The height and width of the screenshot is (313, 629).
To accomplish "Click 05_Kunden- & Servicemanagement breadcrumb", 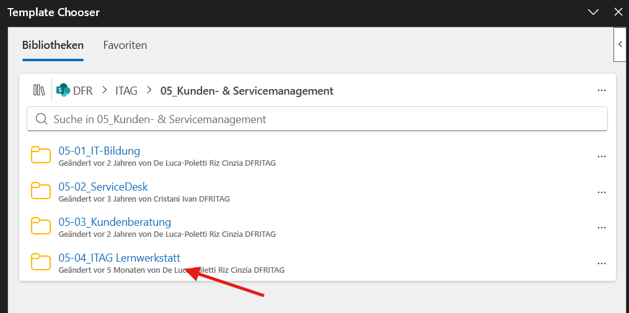I will [x=247, y=91].
